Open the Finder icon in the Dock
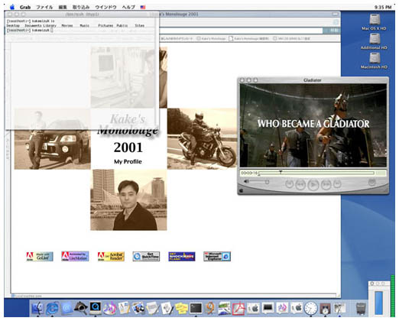This screenshot has width=399, height=321. 37,308
